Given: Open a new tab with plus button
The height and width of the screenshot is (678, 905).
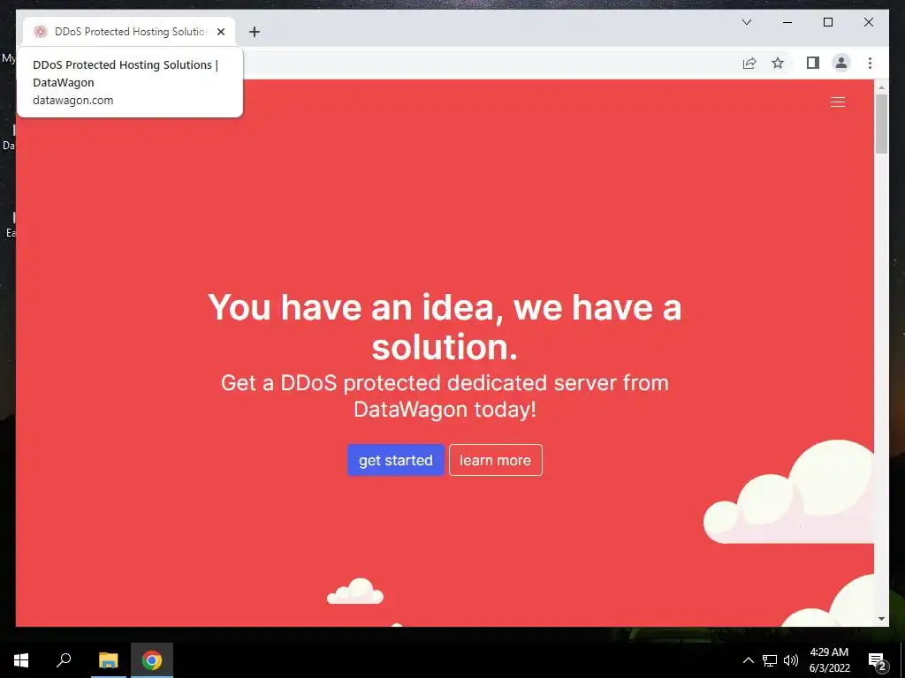Looking at the screenshot, I should pyautogui.click(x=254, y=32).
